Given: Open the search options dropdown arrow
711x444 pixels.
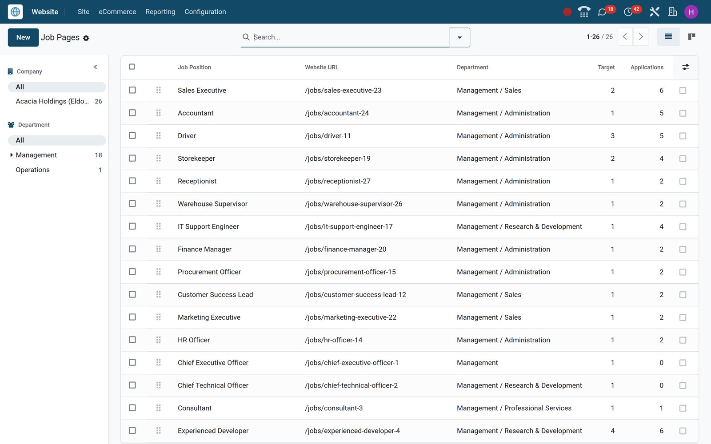Looking at the screenshot, I should point(459,37).
